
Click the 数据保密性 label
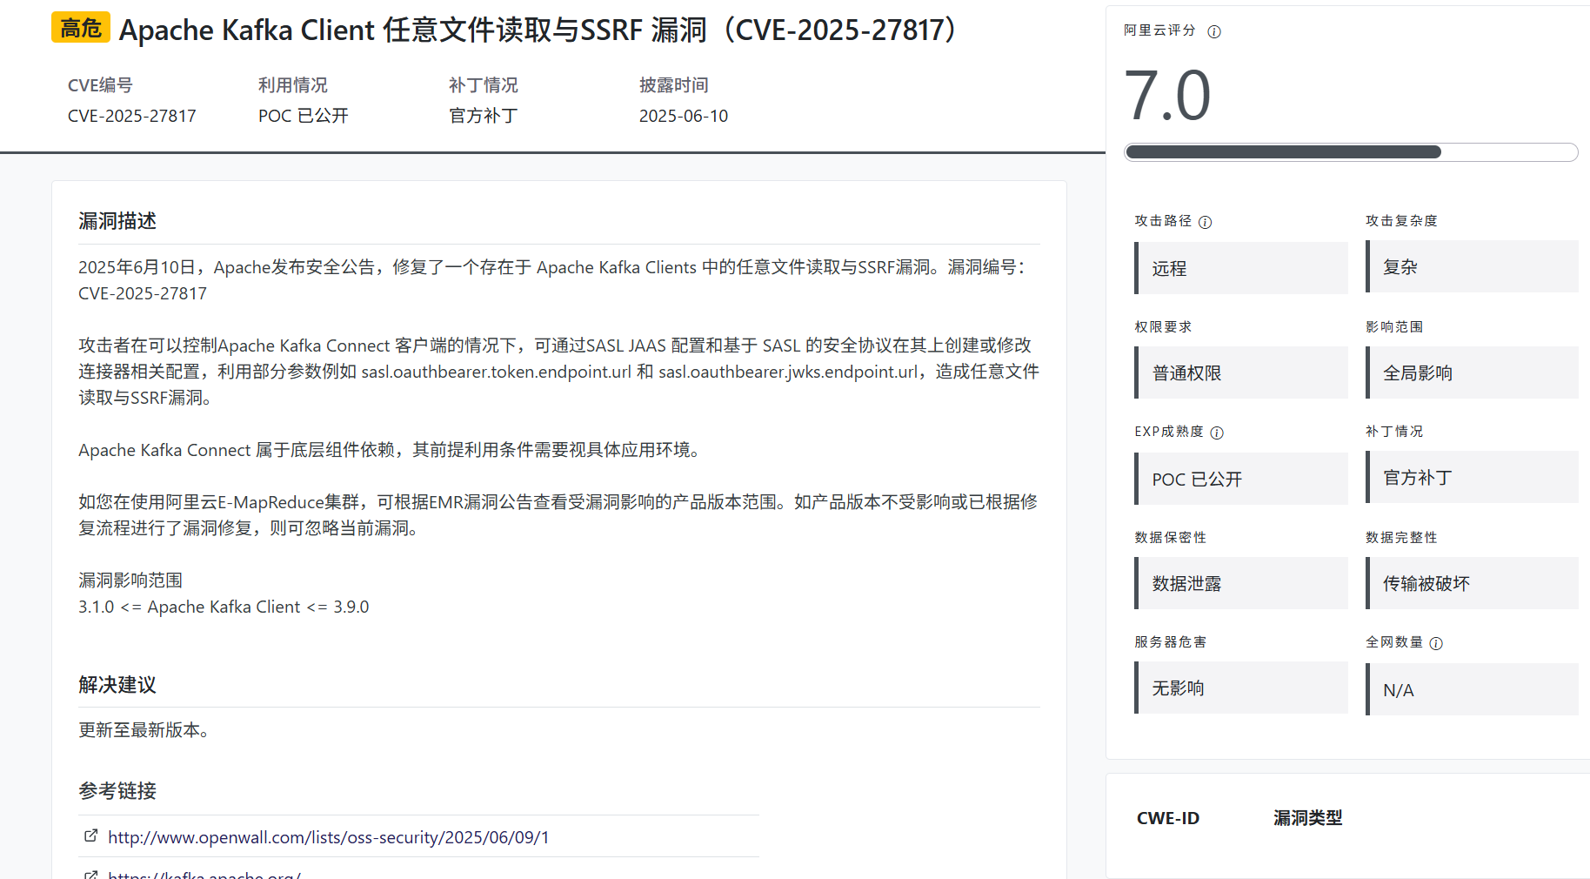(x=1171, y=538)
